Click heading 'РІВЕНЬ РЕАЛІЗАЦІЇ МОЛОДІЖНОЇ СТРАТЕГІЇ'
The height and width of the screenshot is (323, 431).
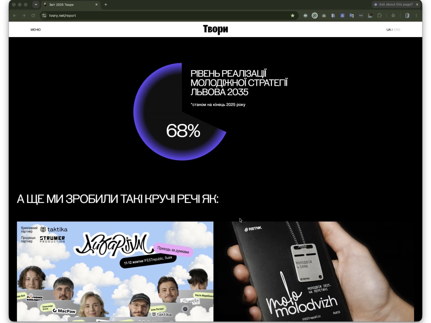click(239, 78)
